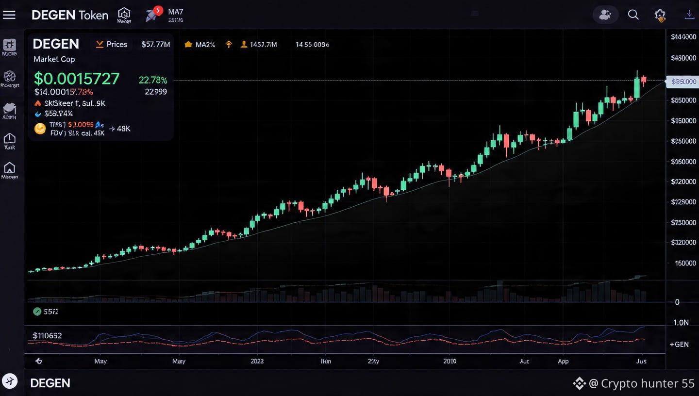Click the DEGEN label in bottom bar
This screenshot has width=699, height=396.
point(50,383)
